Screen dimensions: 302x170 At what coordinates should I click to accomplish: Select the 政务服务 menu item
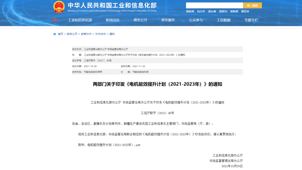pos(168,20)
